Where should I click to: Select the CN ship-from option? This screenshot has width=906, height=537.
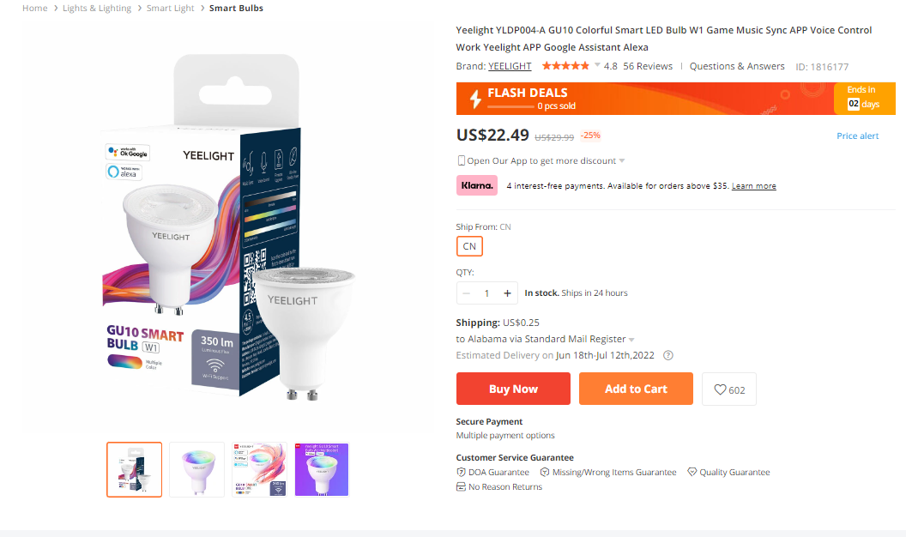(x=469, y=246)
